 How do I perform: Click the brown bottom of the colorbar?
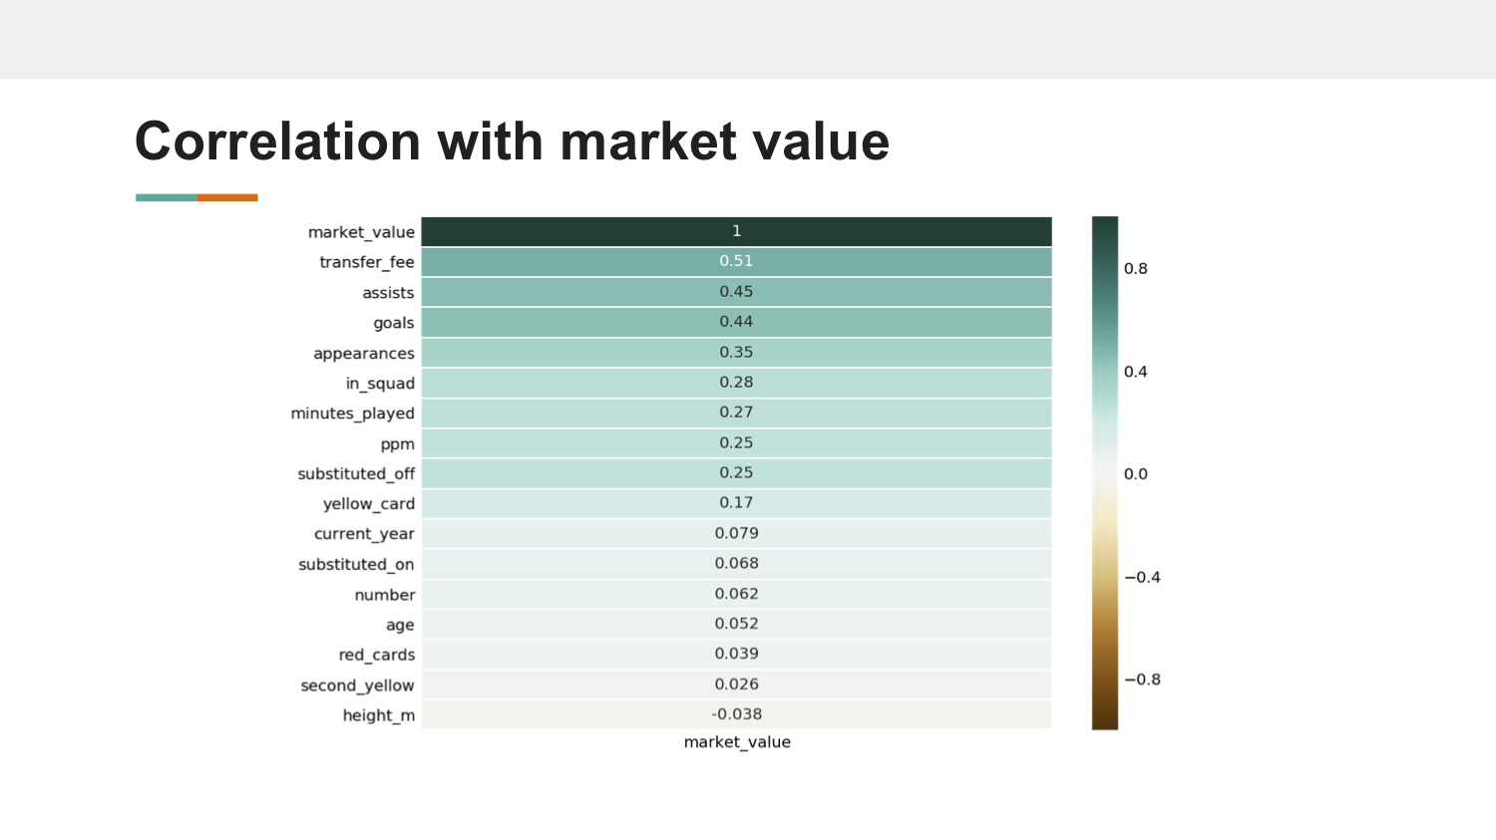(x=1105, y=713)
